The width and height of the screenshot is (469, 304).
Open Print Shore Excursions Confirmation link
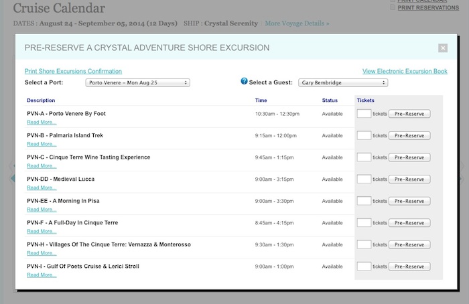coord(73,71)
